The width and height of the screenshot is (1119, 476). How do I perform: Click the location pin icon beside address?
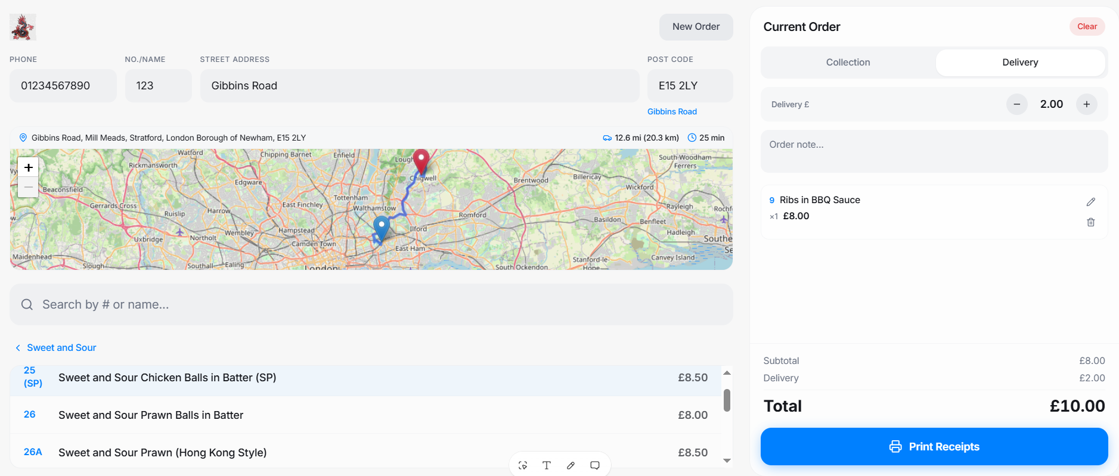(23, 138)
